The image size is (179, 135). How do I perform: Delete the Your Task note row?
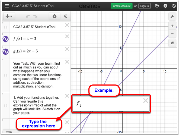[x=67, y=62]
